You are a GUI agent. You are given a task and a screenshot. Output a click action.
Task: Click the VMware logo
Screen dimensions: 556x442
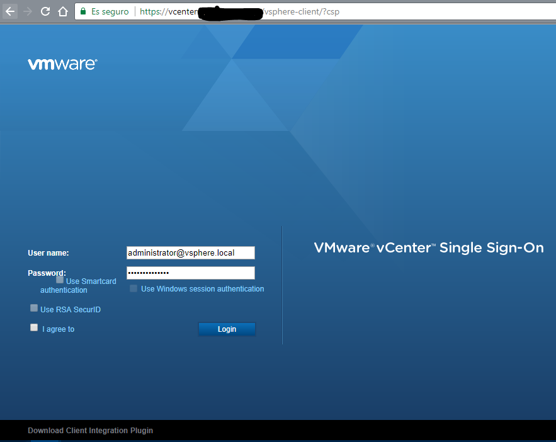point(62,64)
